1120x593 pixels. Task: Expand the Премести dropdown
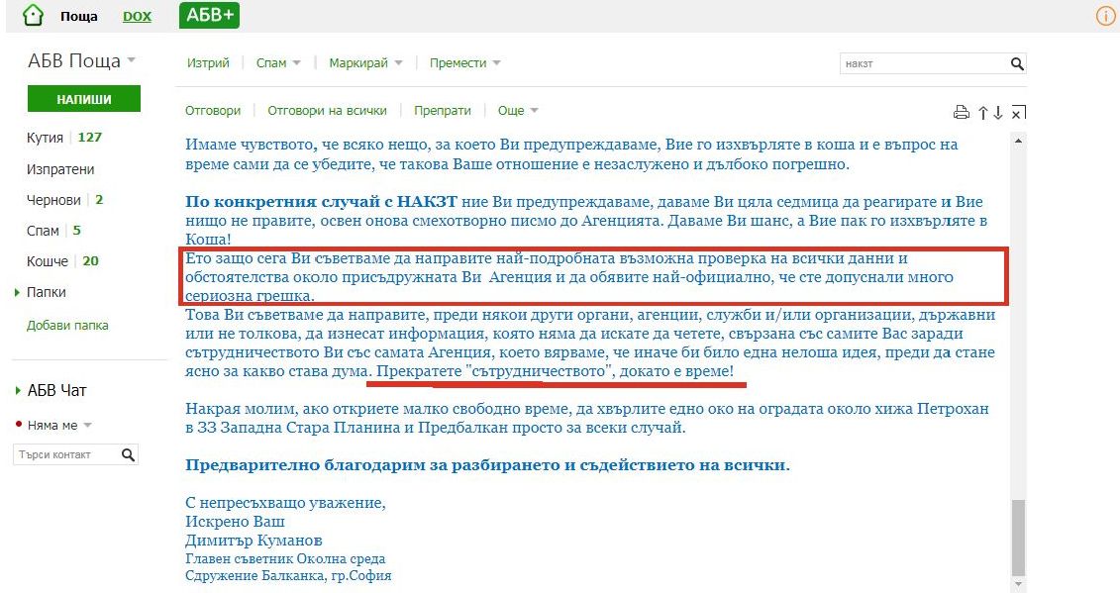coord(464,63)
